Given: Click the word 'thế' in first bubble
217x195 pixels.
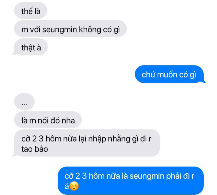Looking at the screenshot, I should (27, 11).
